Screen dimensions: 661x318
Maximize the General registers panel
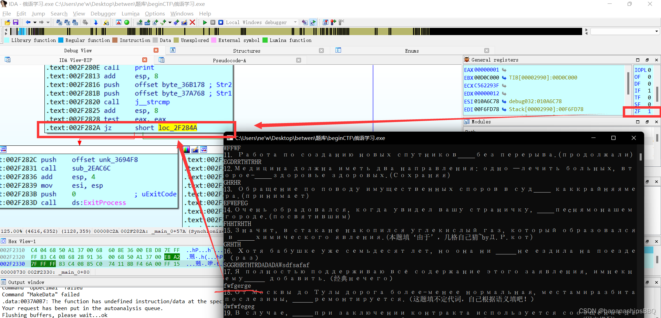click(x=638, y=60)
